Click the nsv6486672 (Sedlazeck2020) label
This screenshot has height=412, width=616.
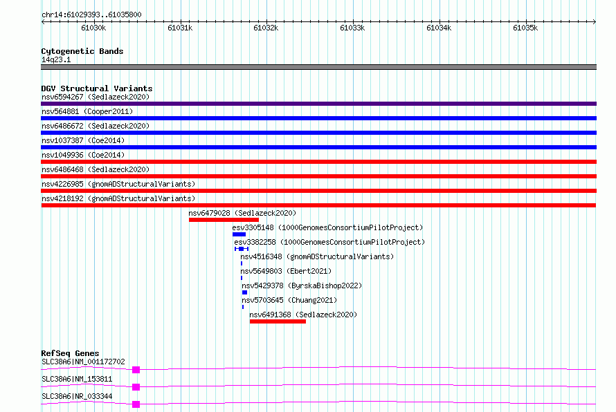coord(96,126)
